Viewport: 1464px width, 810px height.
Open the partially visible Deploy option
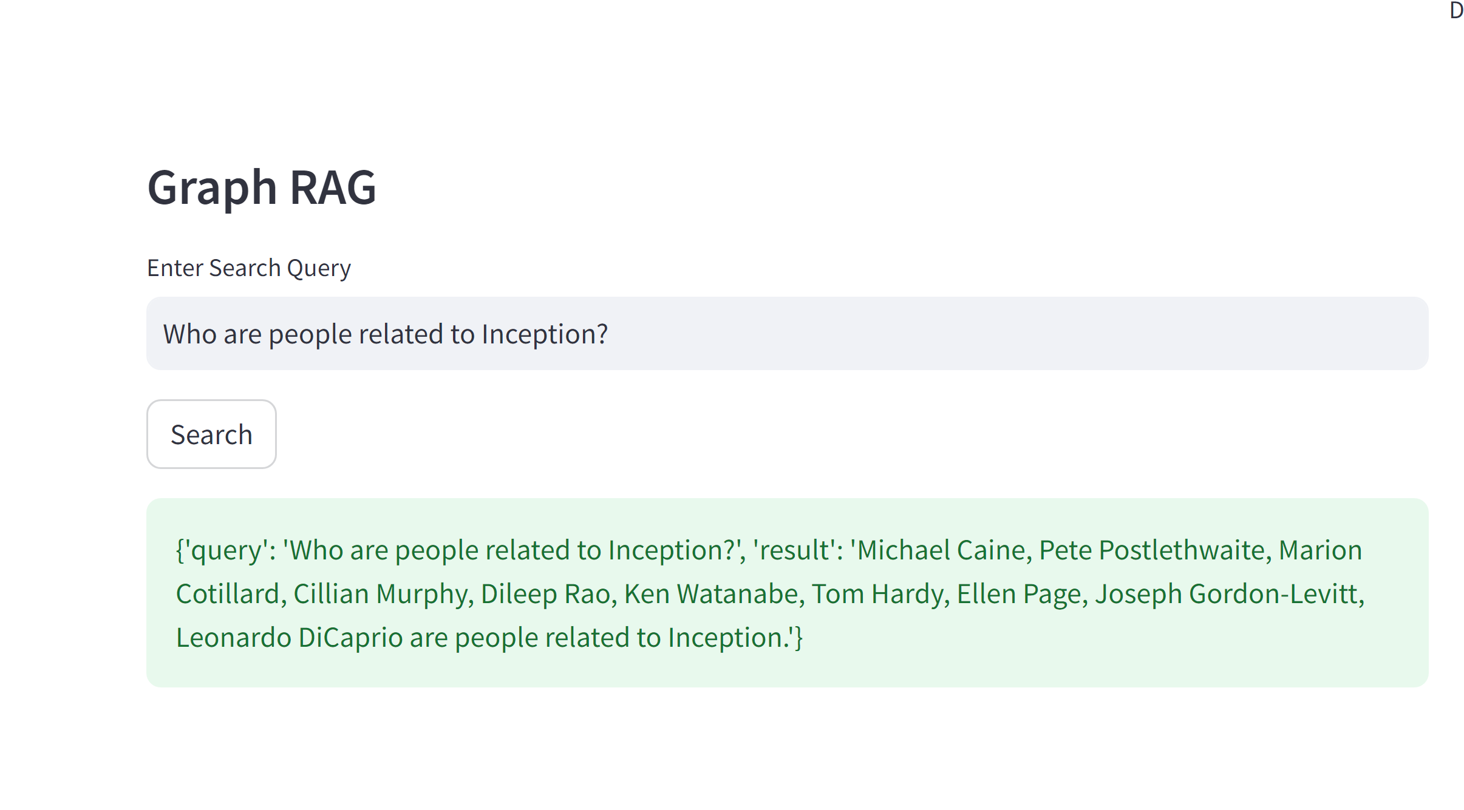point(1455,10)
